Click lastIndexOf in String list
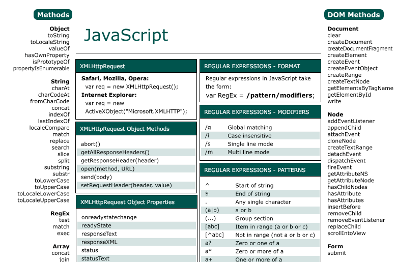 pyautogui.click(x=53, y=121)
